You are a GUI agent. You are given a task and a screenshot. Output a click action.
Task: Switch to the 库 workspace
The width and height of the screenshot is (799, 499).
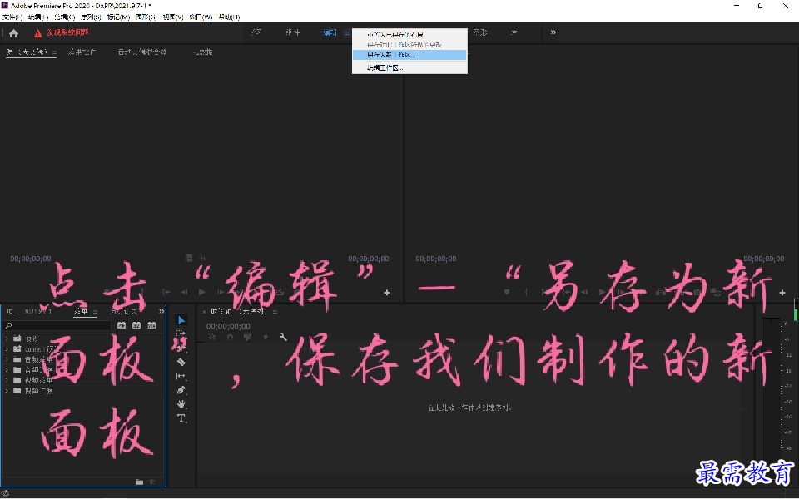tap(514, 32)
